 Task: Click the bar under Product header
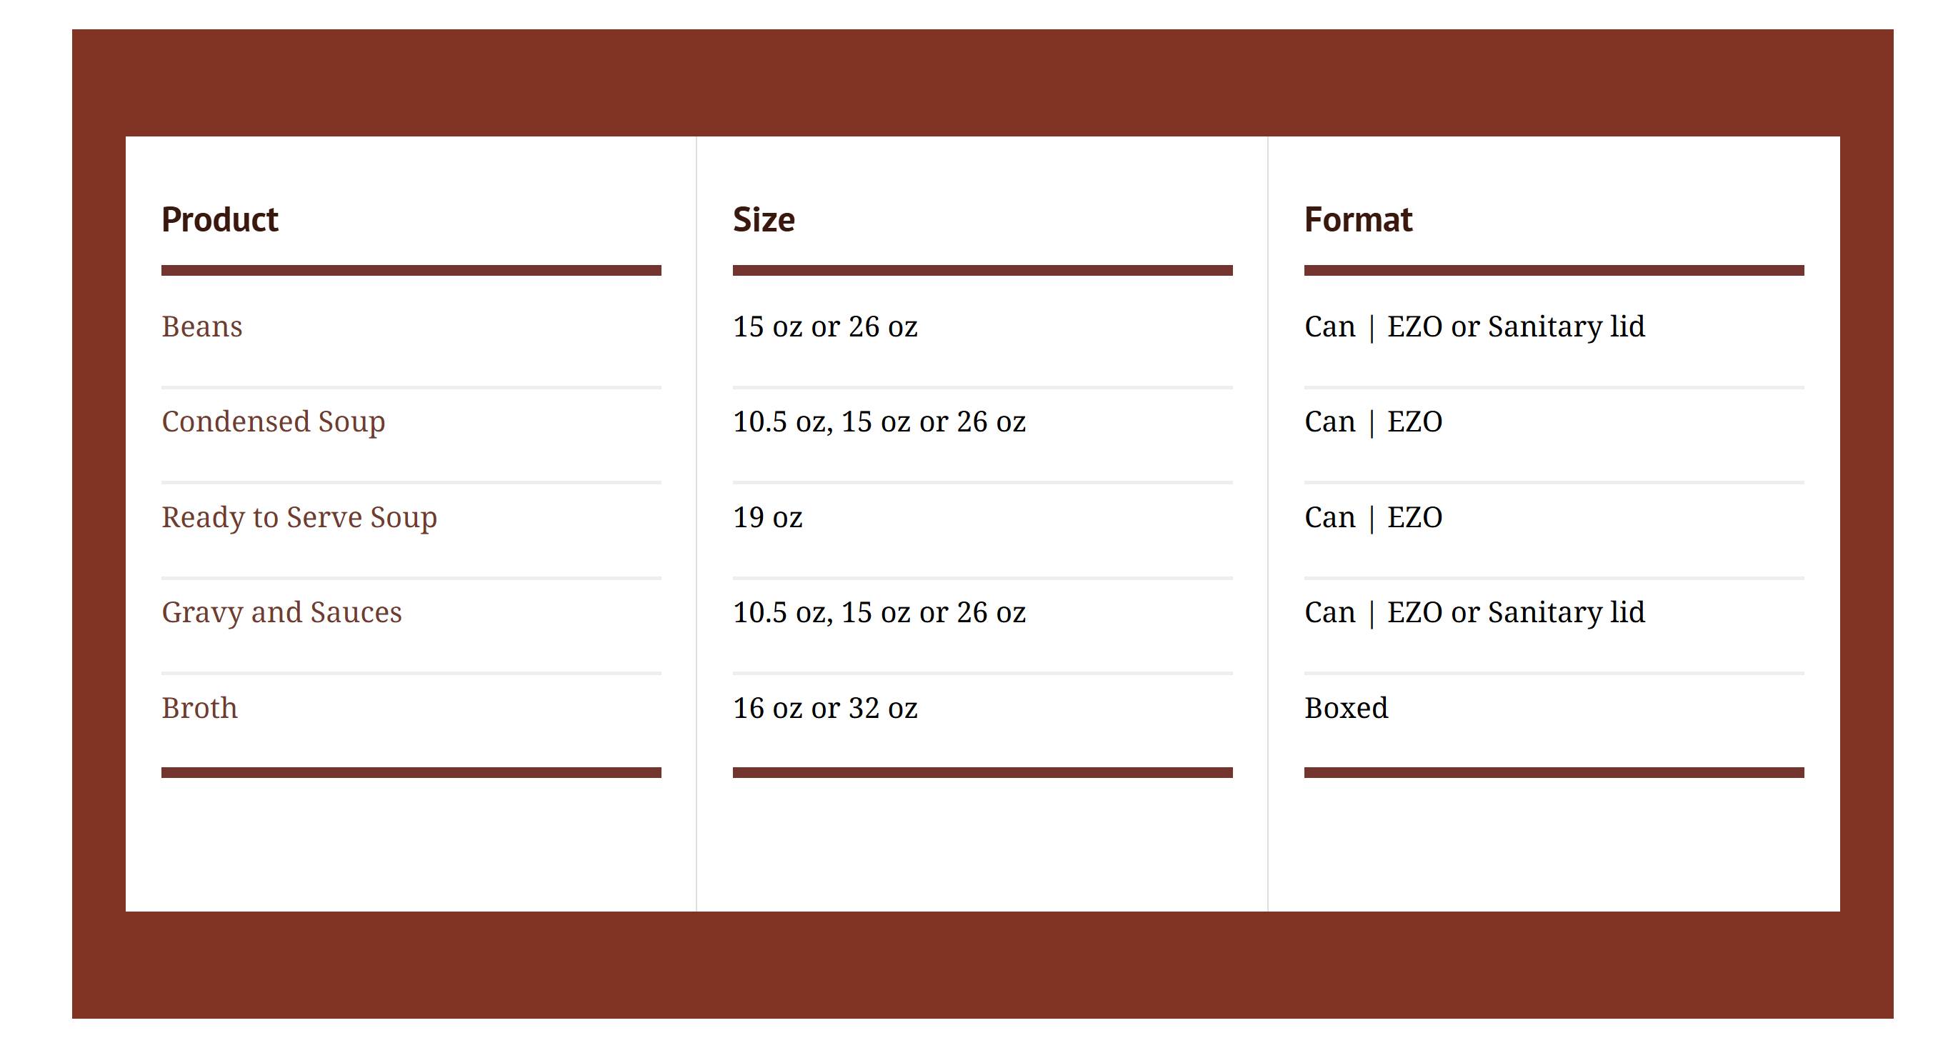pyautogui.click(x=411, y=271)
